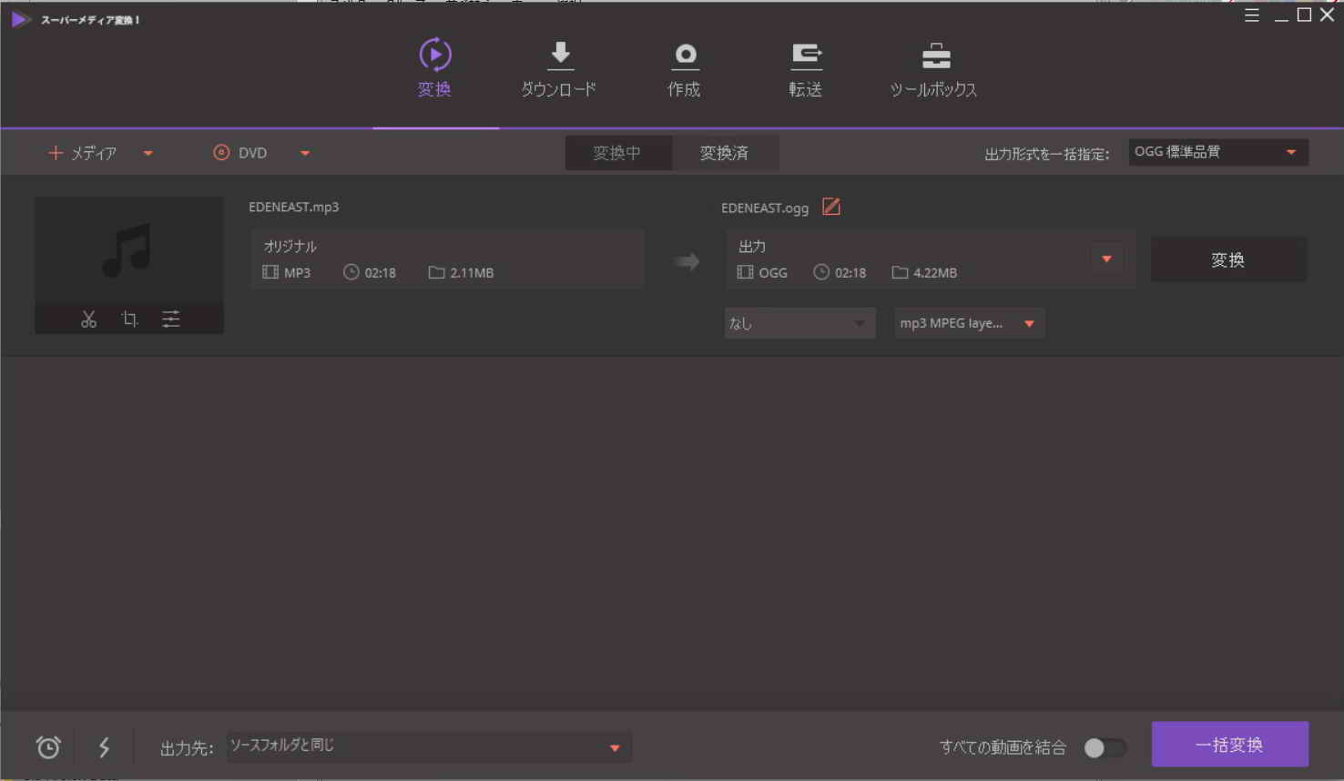Click the music note thumbnail of EDENEAST.mp3
Screen dimensions: 1344x781
[128, 250]
